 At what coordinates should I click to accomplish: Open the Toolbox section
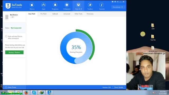coord(90,6)
